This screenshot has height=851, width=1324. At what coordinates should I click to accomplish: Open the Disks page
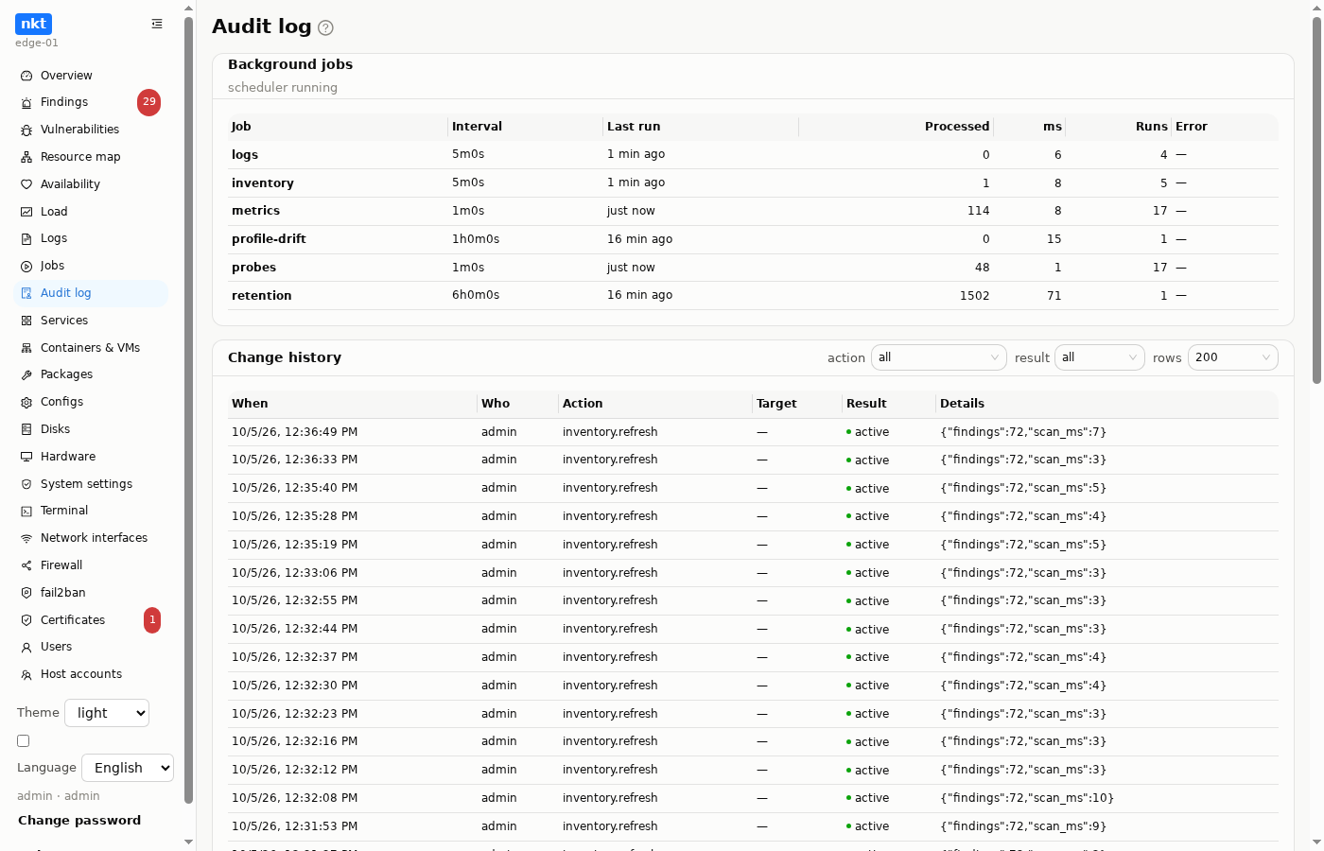click(92, 429)
